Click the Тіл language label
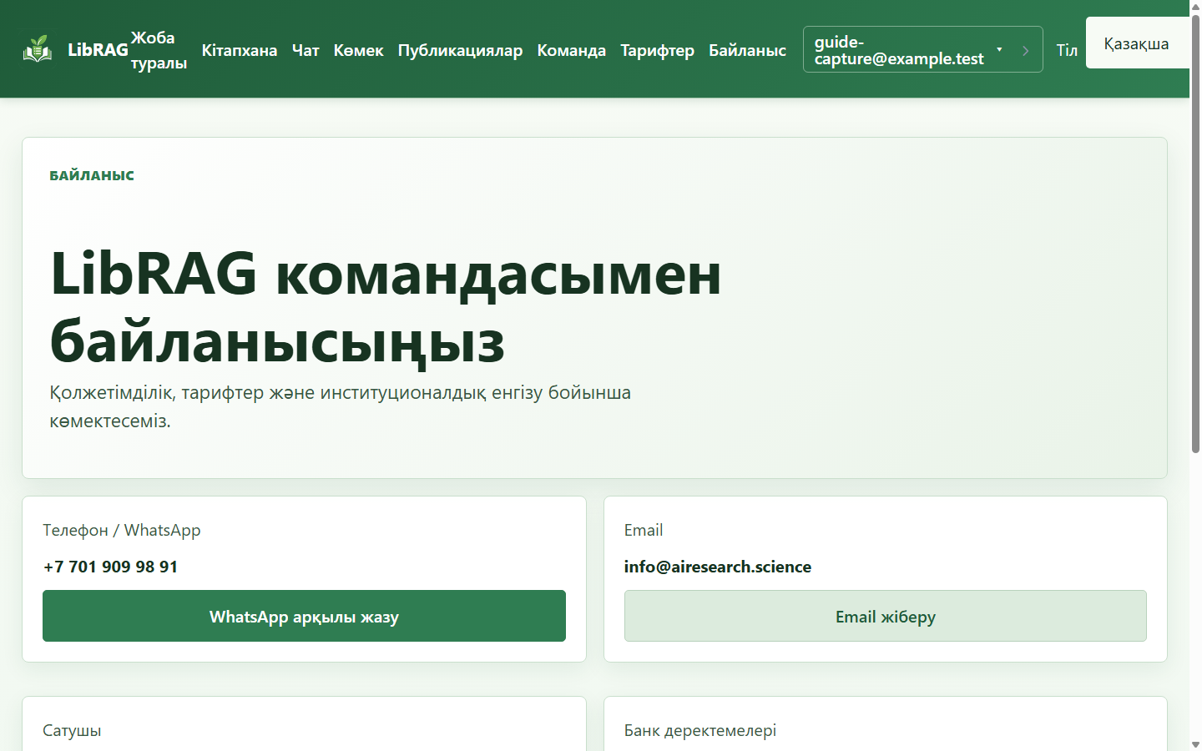The width and height of the screenshot is (1202, 751). tap(1067, 50)
